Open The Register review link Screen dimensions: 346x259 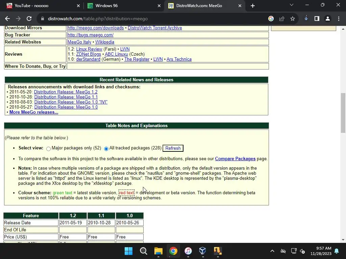tap(137, 59)
